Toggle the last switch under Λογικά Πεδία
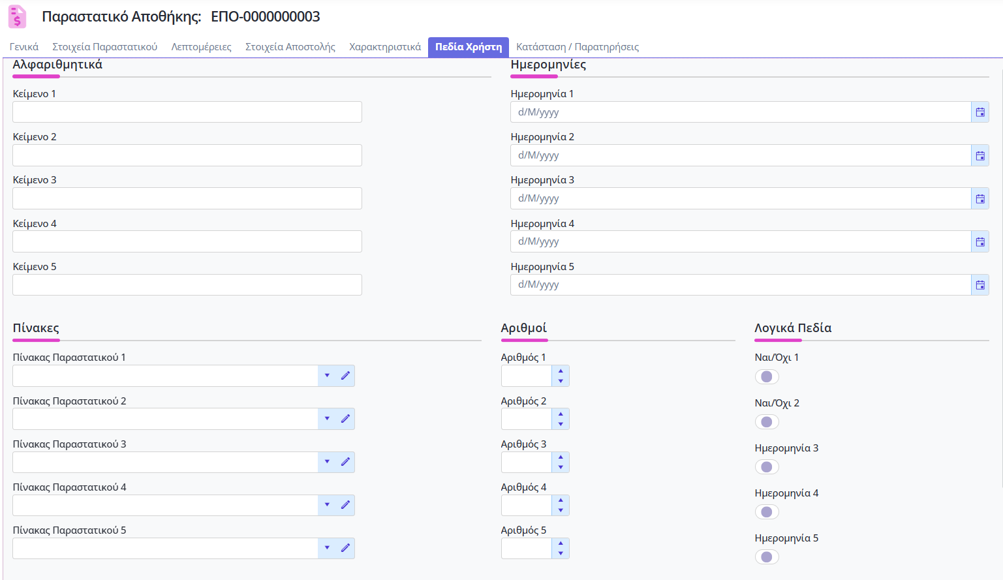Viewport: 1003px width, 580px height. click(x=766, y=557)
